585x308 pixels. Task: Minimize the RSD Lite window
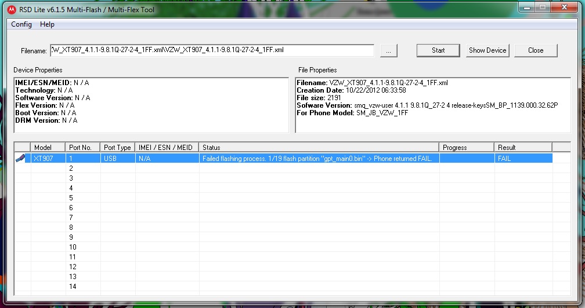pyautogui.click(x=527, y=8)
